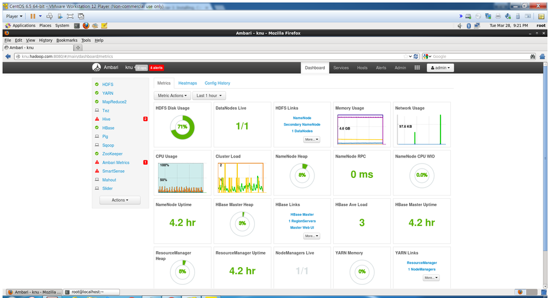Switch to the Heatmaps tab
This screenshot has height=298, width=550.
187,83
